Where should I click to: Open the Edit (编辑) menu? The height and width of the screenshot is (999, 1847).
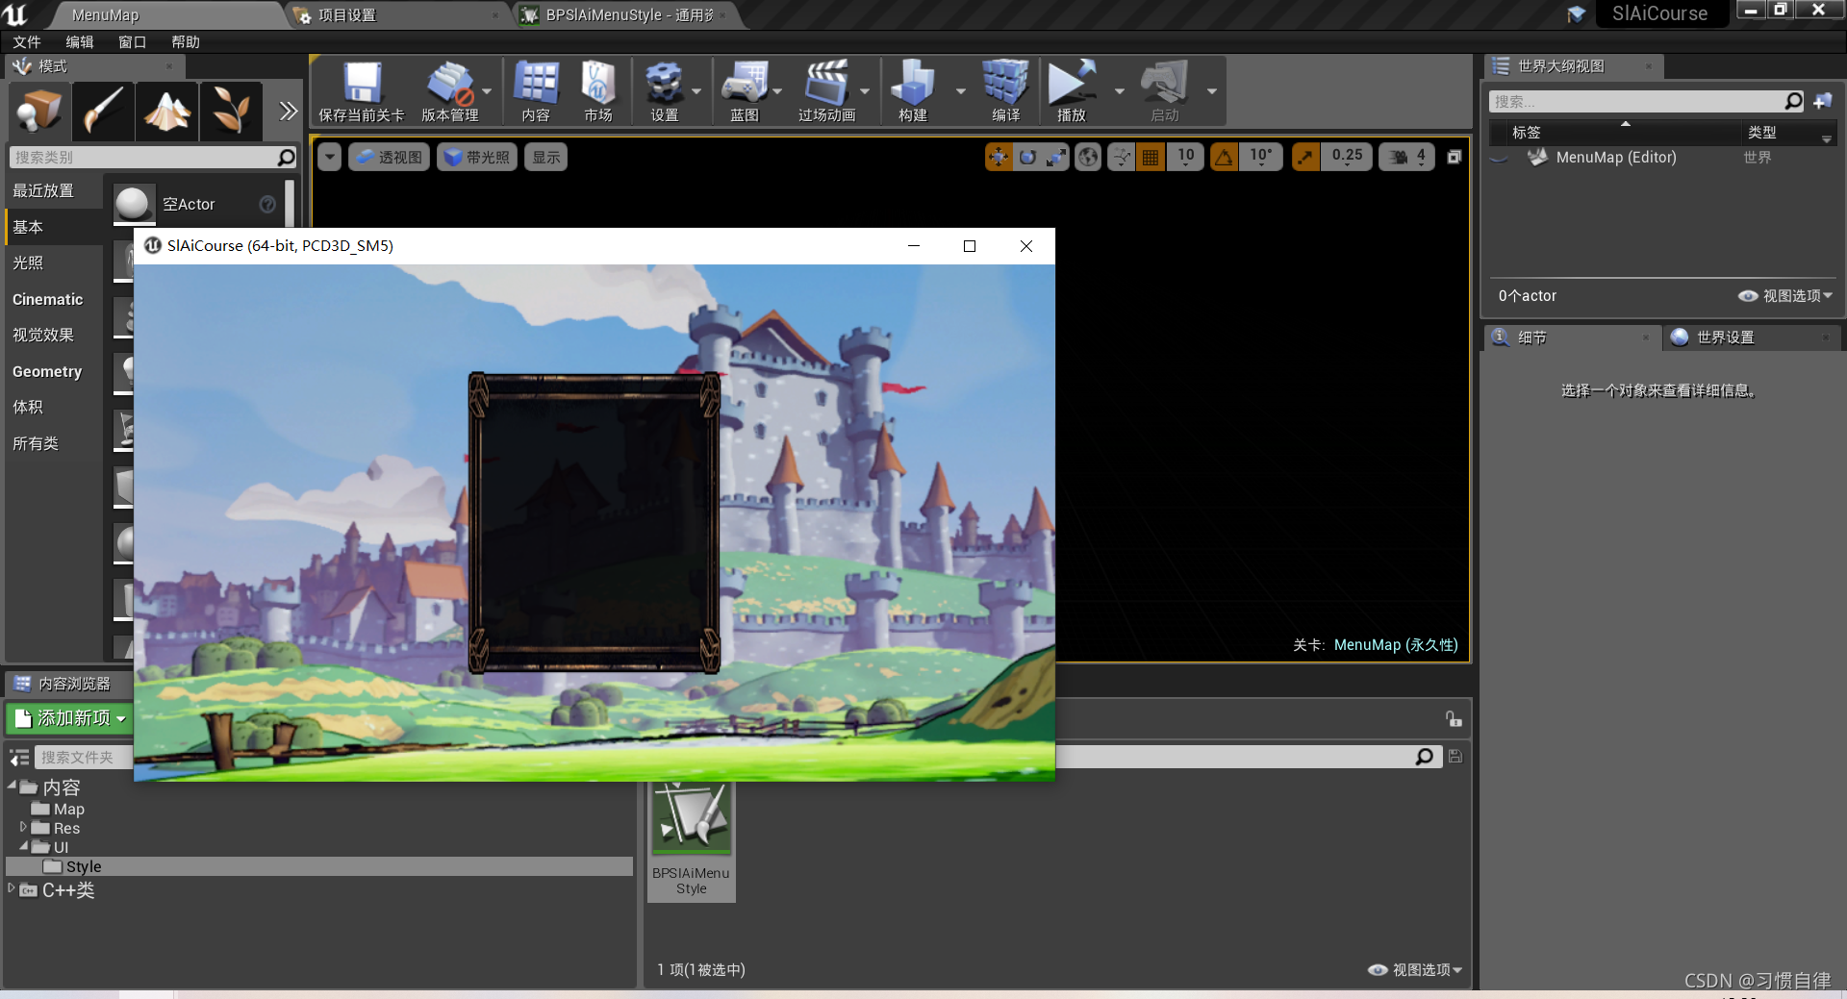tap(80, 42)
